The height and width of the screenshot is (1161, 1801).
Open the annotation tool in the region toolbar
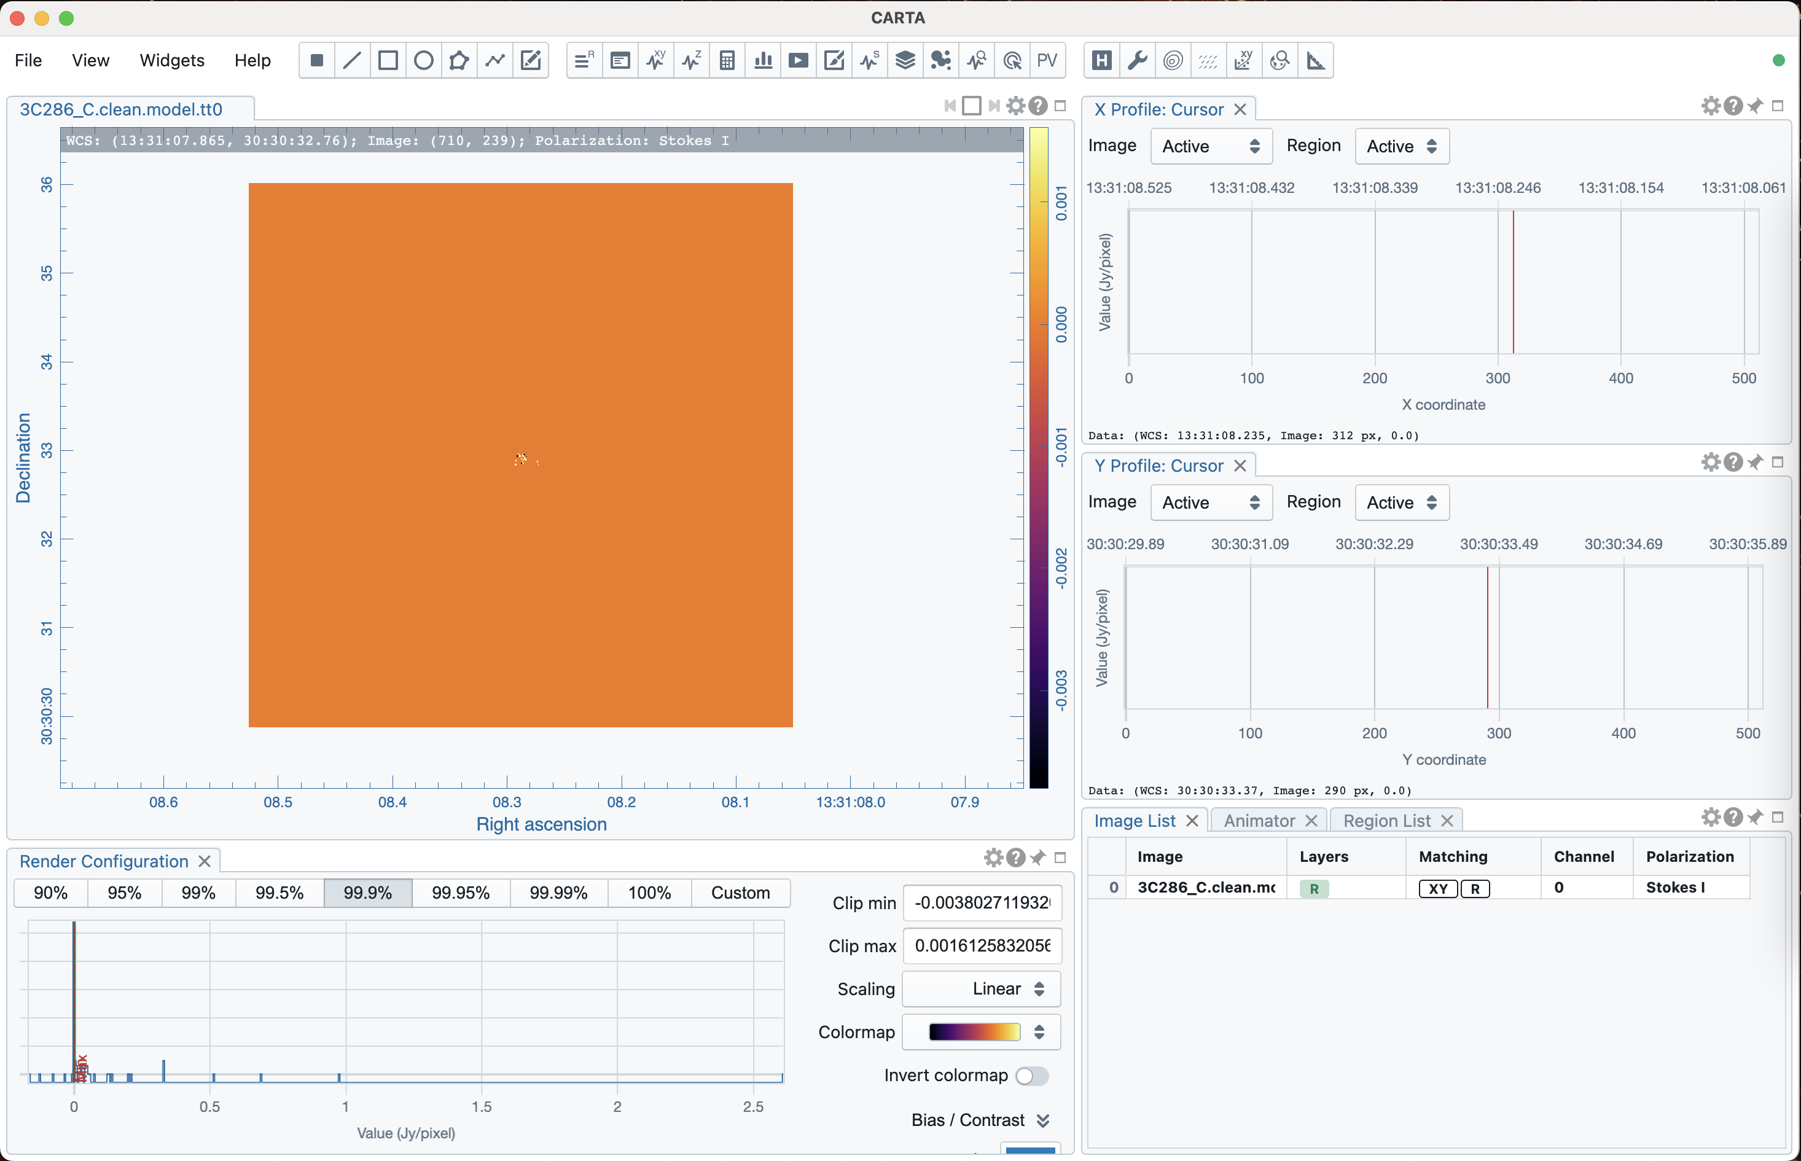point(531,60)
